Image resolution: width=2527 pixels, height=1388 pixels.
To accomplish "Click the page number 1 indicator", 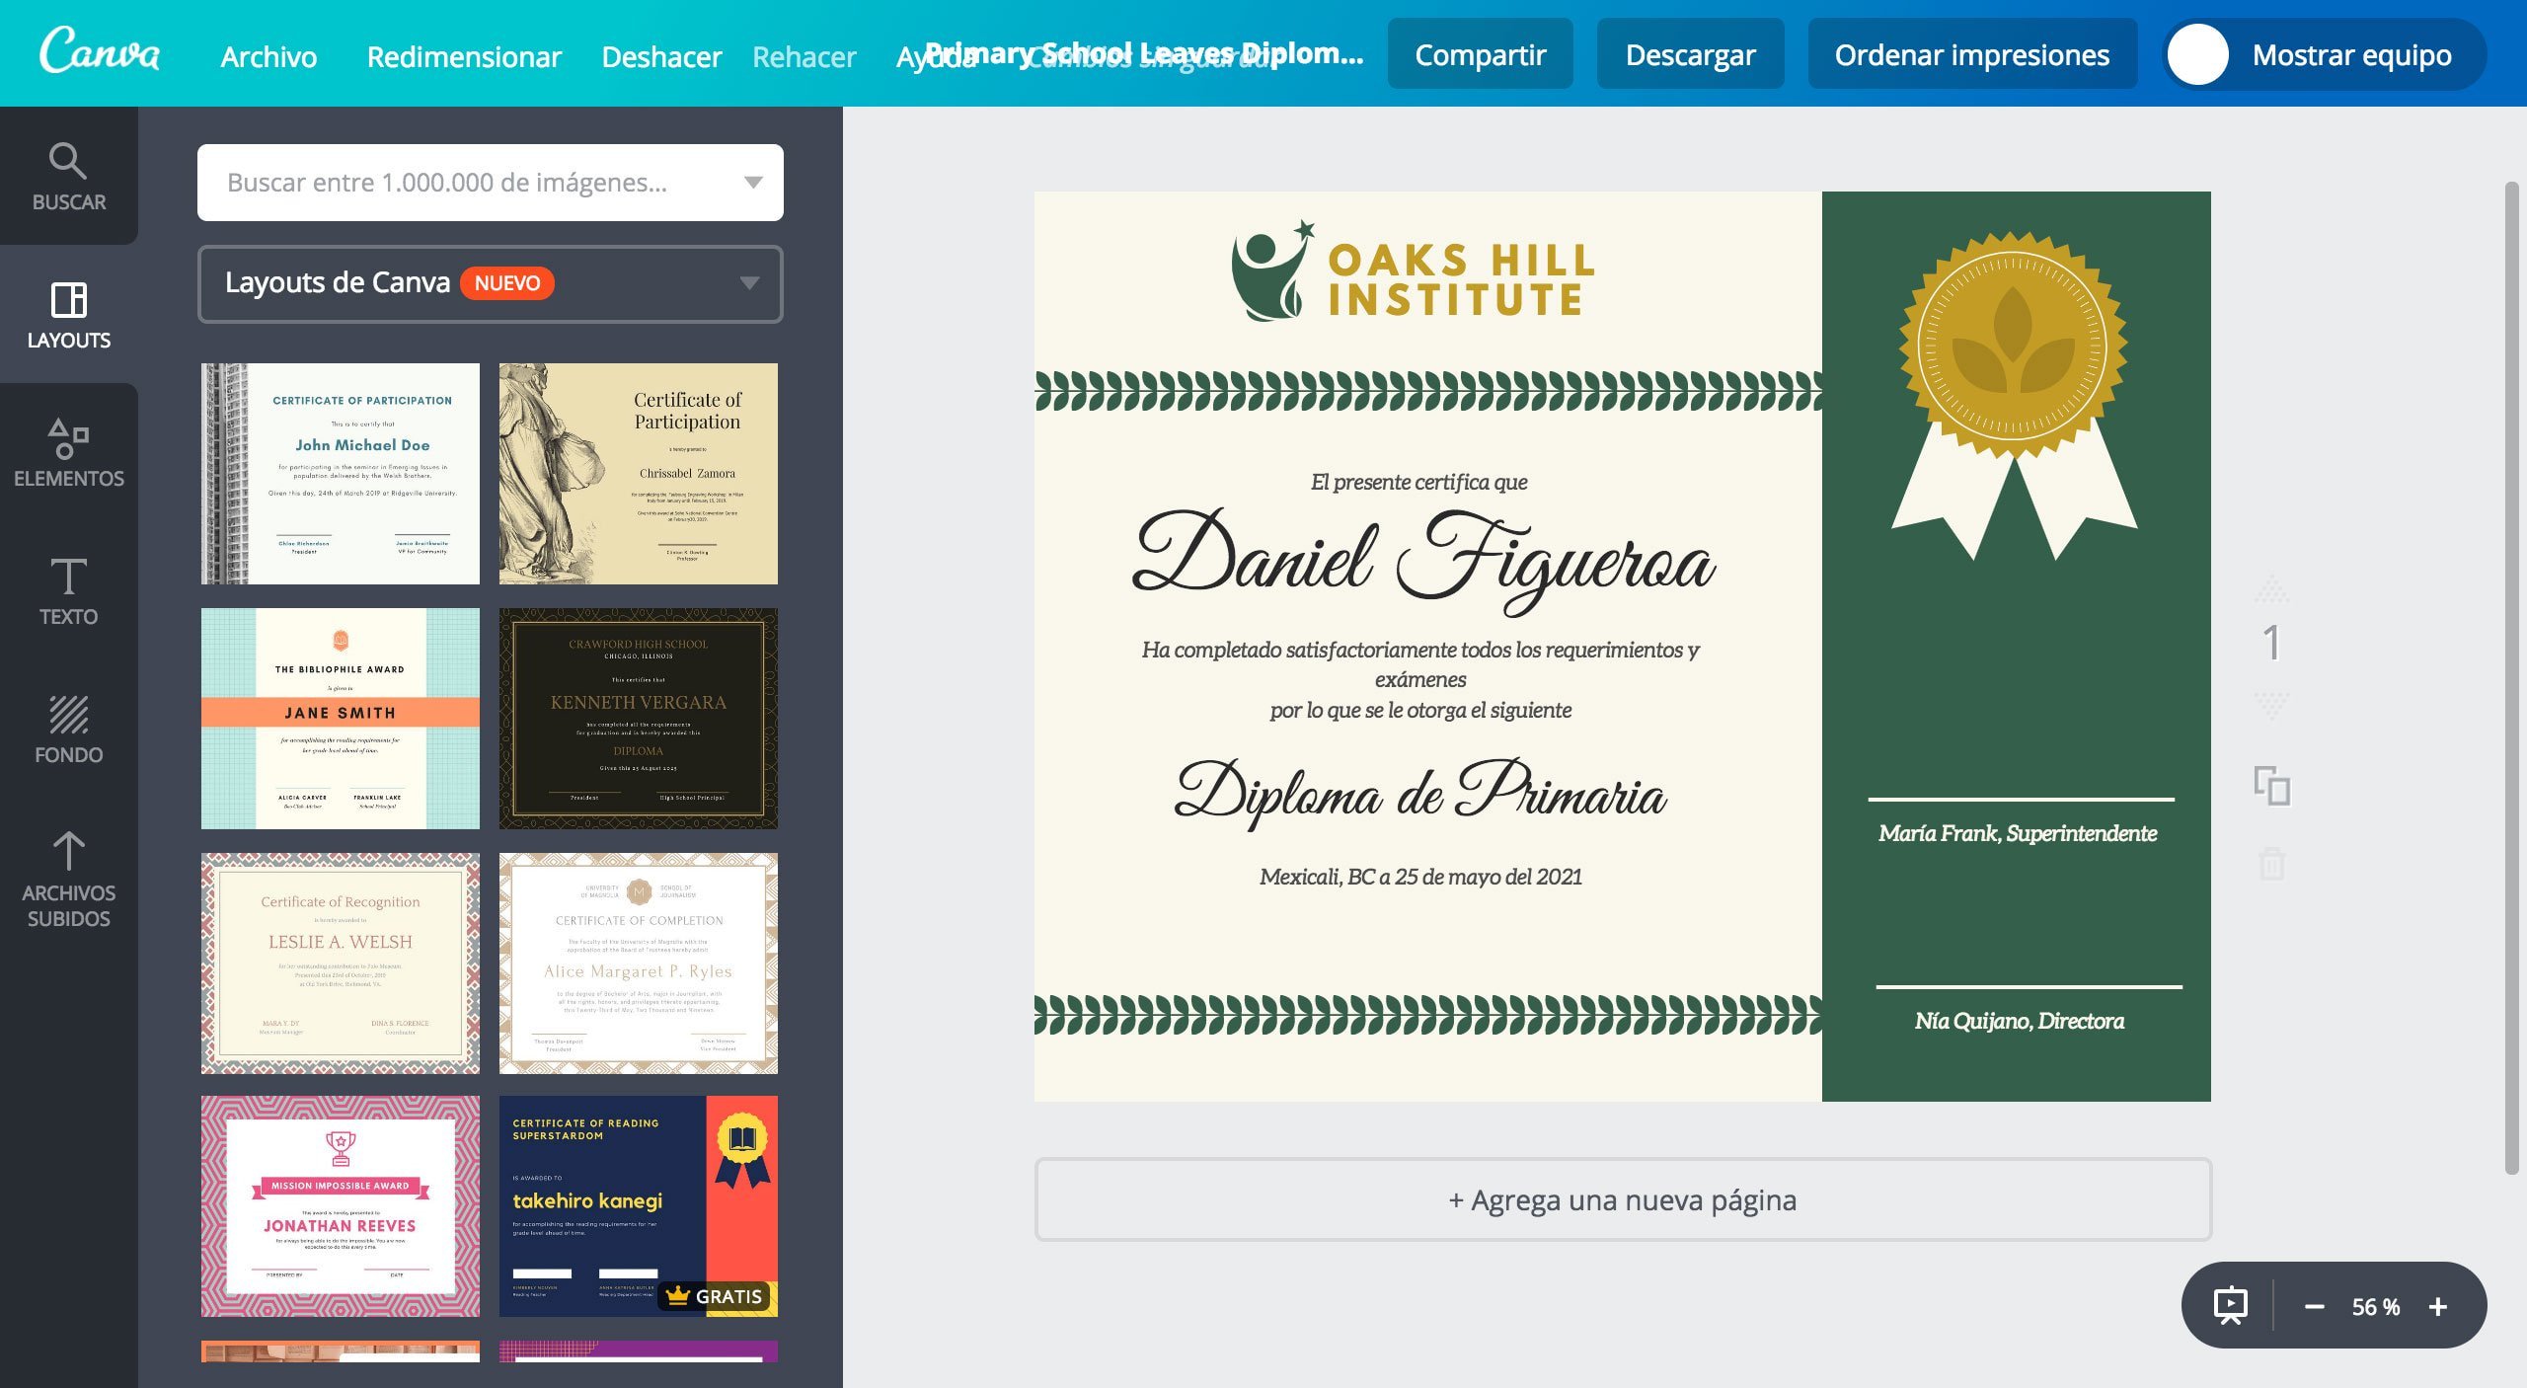I will (2271, 644).
